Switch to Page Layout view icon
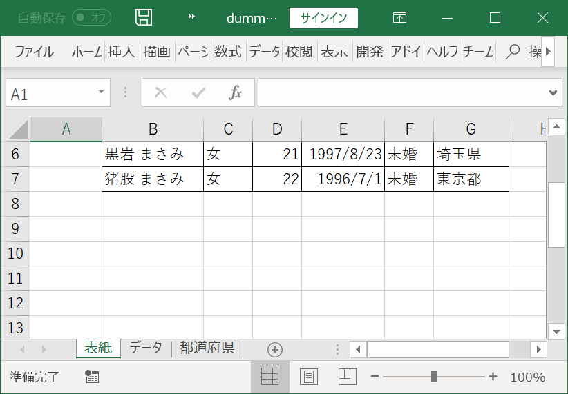Viewport: 568px width, 394px height. (309, 377)
